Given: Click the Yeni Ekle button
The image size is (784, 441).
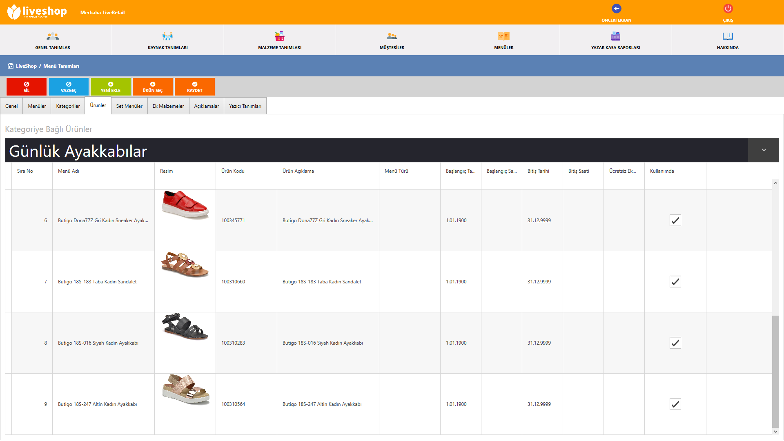Looking at the screenshot, I should 111,87.
